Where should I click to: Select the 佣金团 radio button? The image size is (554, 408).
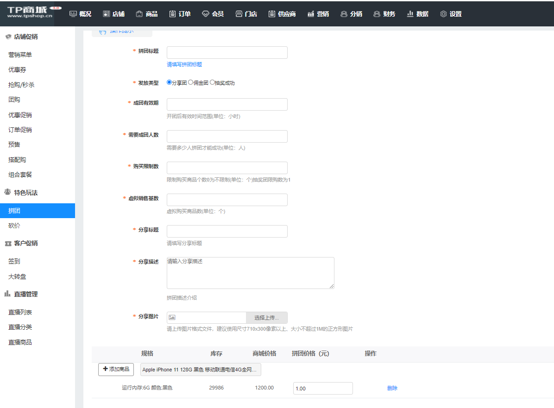coord(190,82)
